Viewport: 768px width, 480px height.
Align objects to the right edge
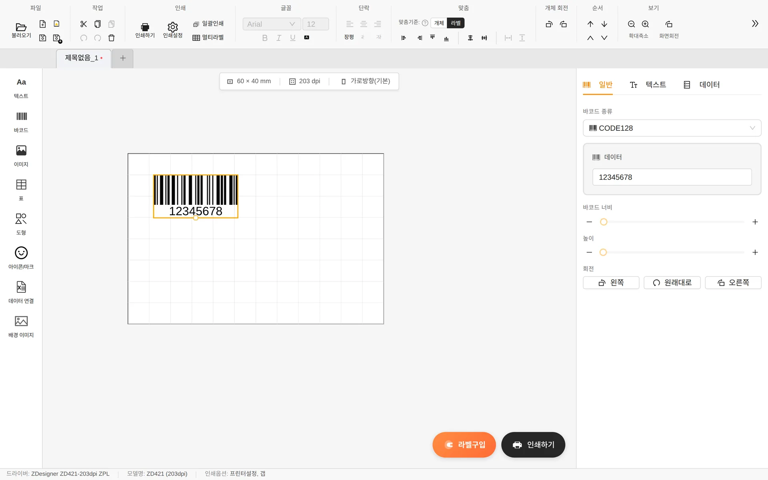pyautogui.click(x=420, y=38)
